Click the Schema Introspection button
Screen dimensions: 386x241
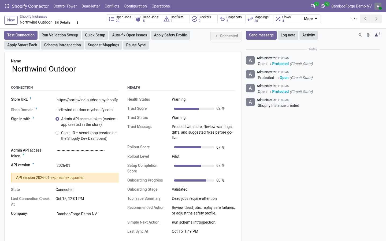pyautogui.click(x=62, y=45)
